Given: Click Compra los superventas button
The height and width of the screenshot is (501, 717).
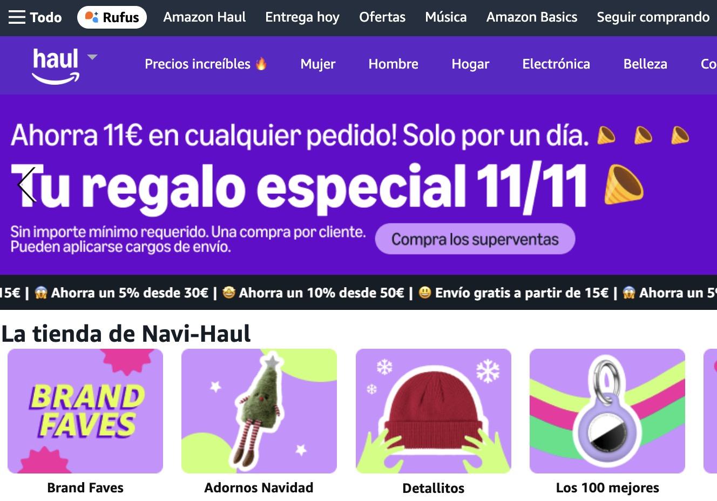Looking at the screenshot, I should [475, 239].
